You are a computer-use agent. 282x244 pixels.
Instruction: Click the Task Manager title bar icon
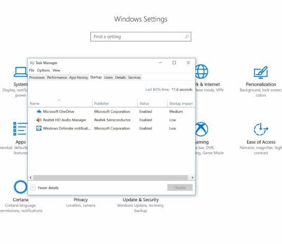pos(32,63)
